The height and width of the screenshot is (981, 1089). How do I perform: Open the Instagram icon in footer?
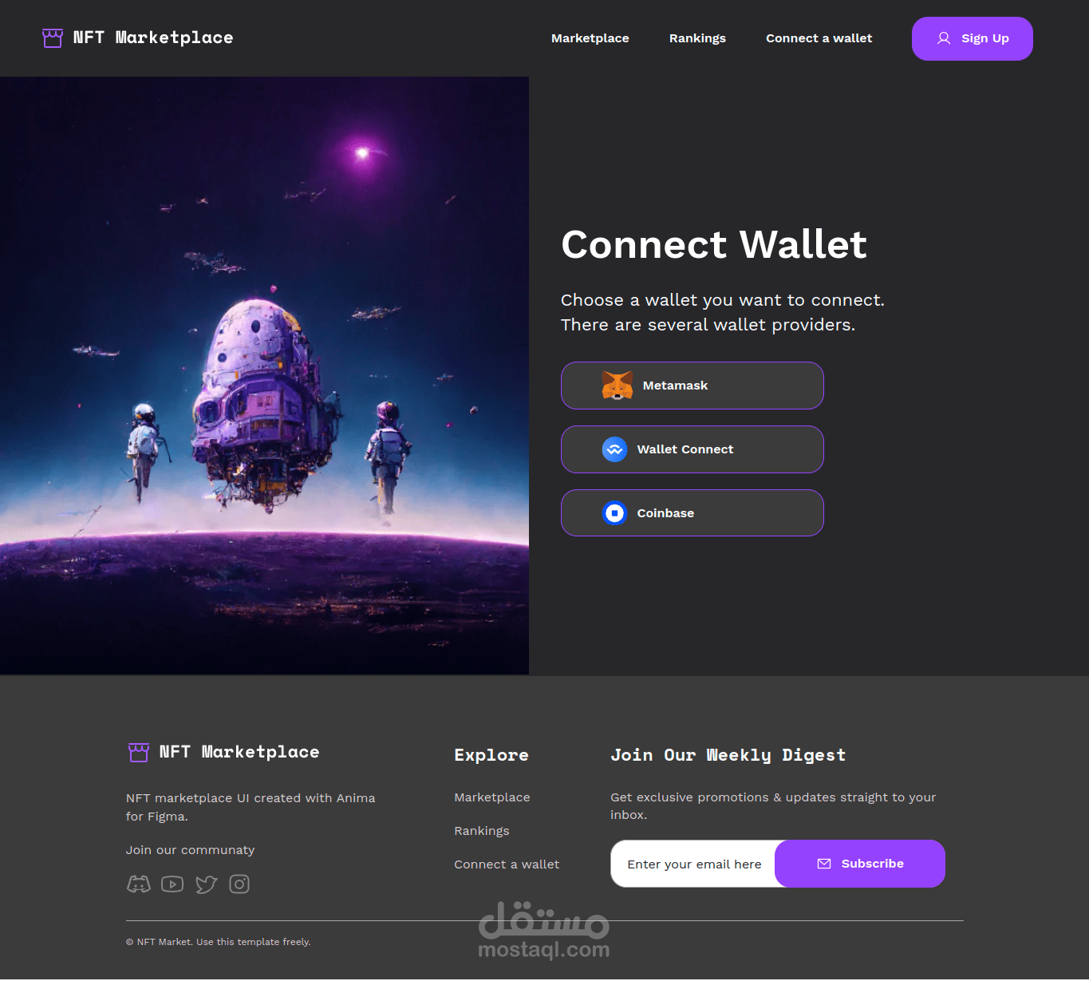239,884
